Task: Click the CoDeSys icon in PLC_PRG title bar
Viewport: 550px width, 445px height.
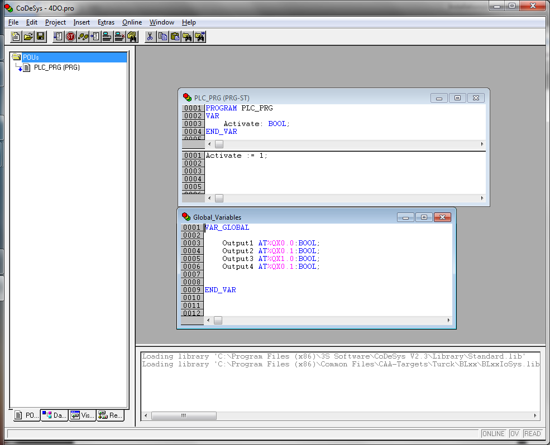Action: coord(187,98)
